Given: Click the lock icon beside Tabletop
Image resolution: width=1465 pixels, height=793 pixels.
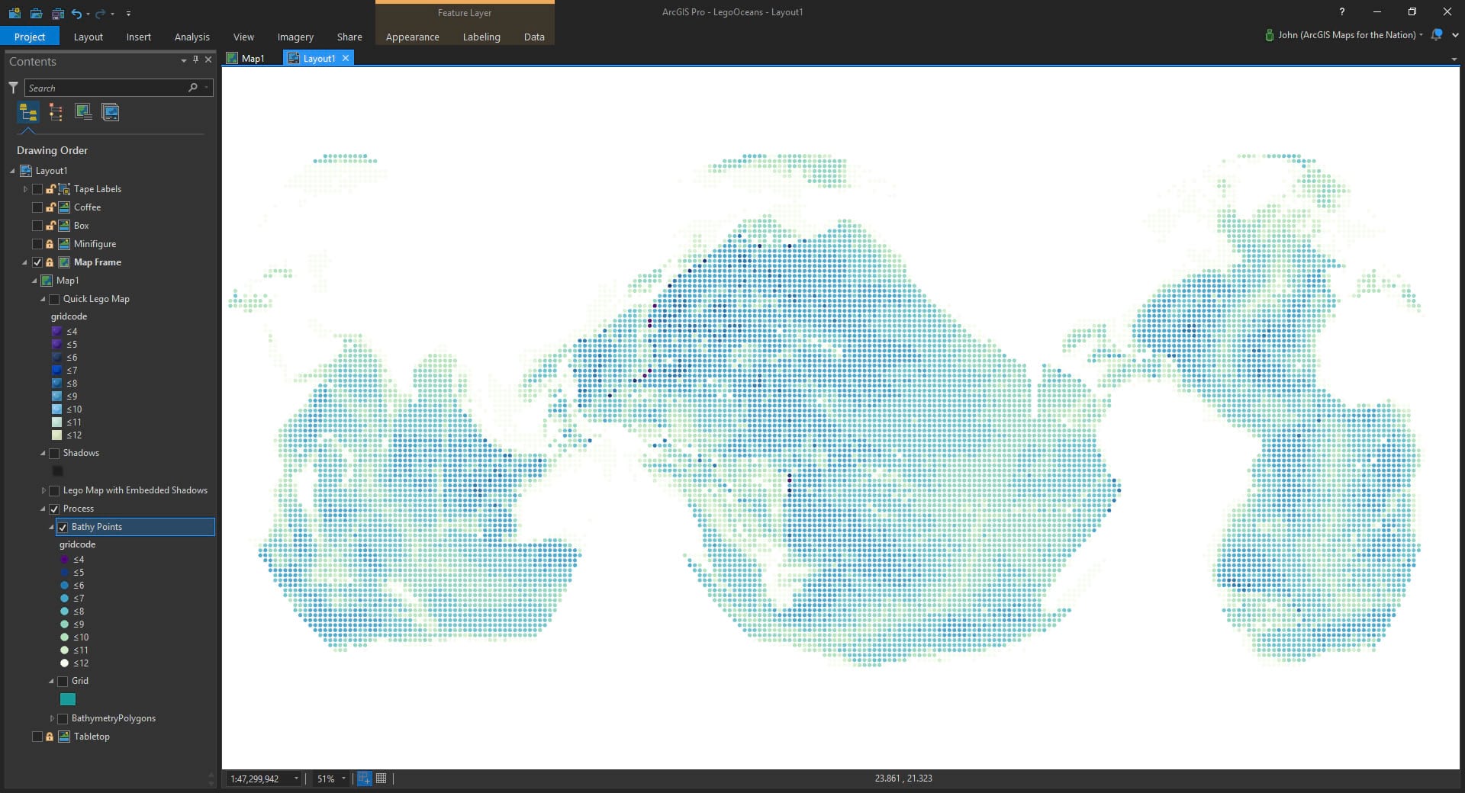Looking at the screenshot, I should (50, 737).
